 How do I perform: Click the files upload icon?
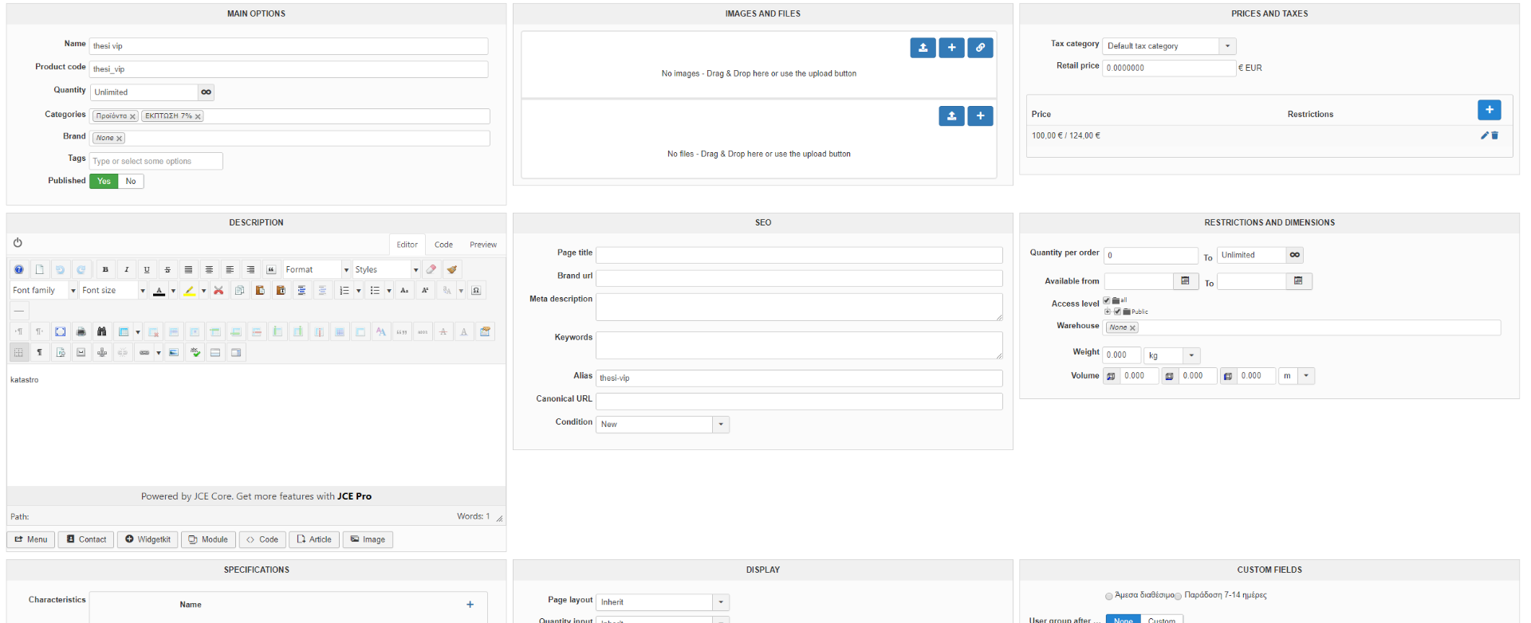click(x=951, y=116)
